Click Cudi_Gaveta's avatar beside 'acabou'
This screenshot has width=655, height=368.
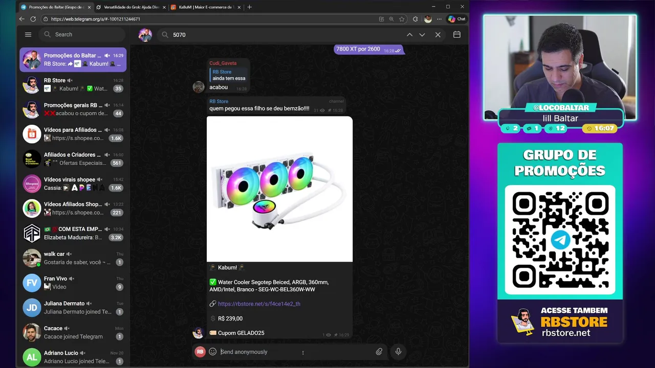click(199, 87)
